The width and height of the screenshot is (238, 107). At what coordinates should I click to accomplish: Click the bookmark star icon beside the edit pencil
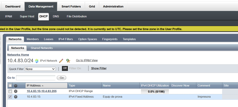(x=68, y=61)
